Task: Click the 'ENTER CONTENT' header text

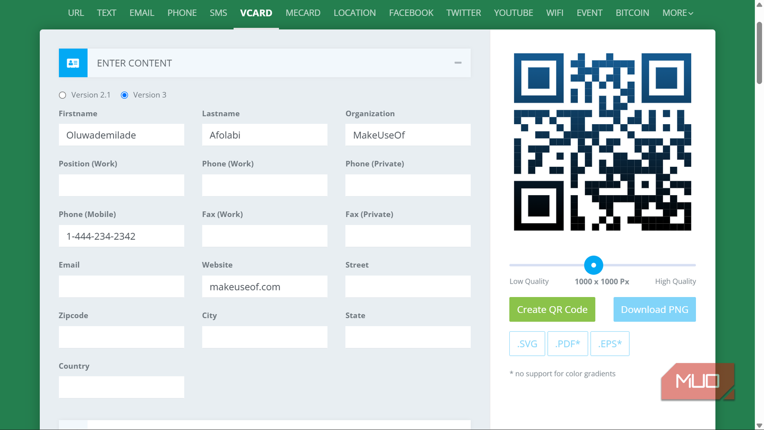Action: 134,63
